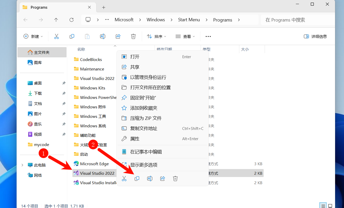Go forward with the right arrow
The image size is (344, 208).
[41, 20]
